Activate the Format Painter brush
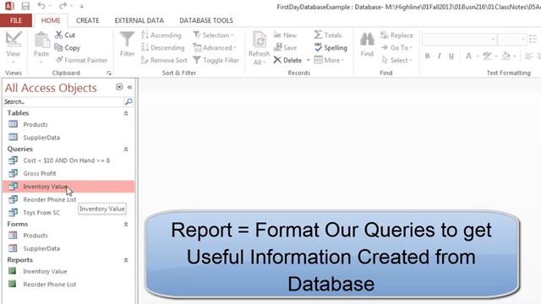The height and width of the screenshot is (304, 541). (x=81, y=60)
